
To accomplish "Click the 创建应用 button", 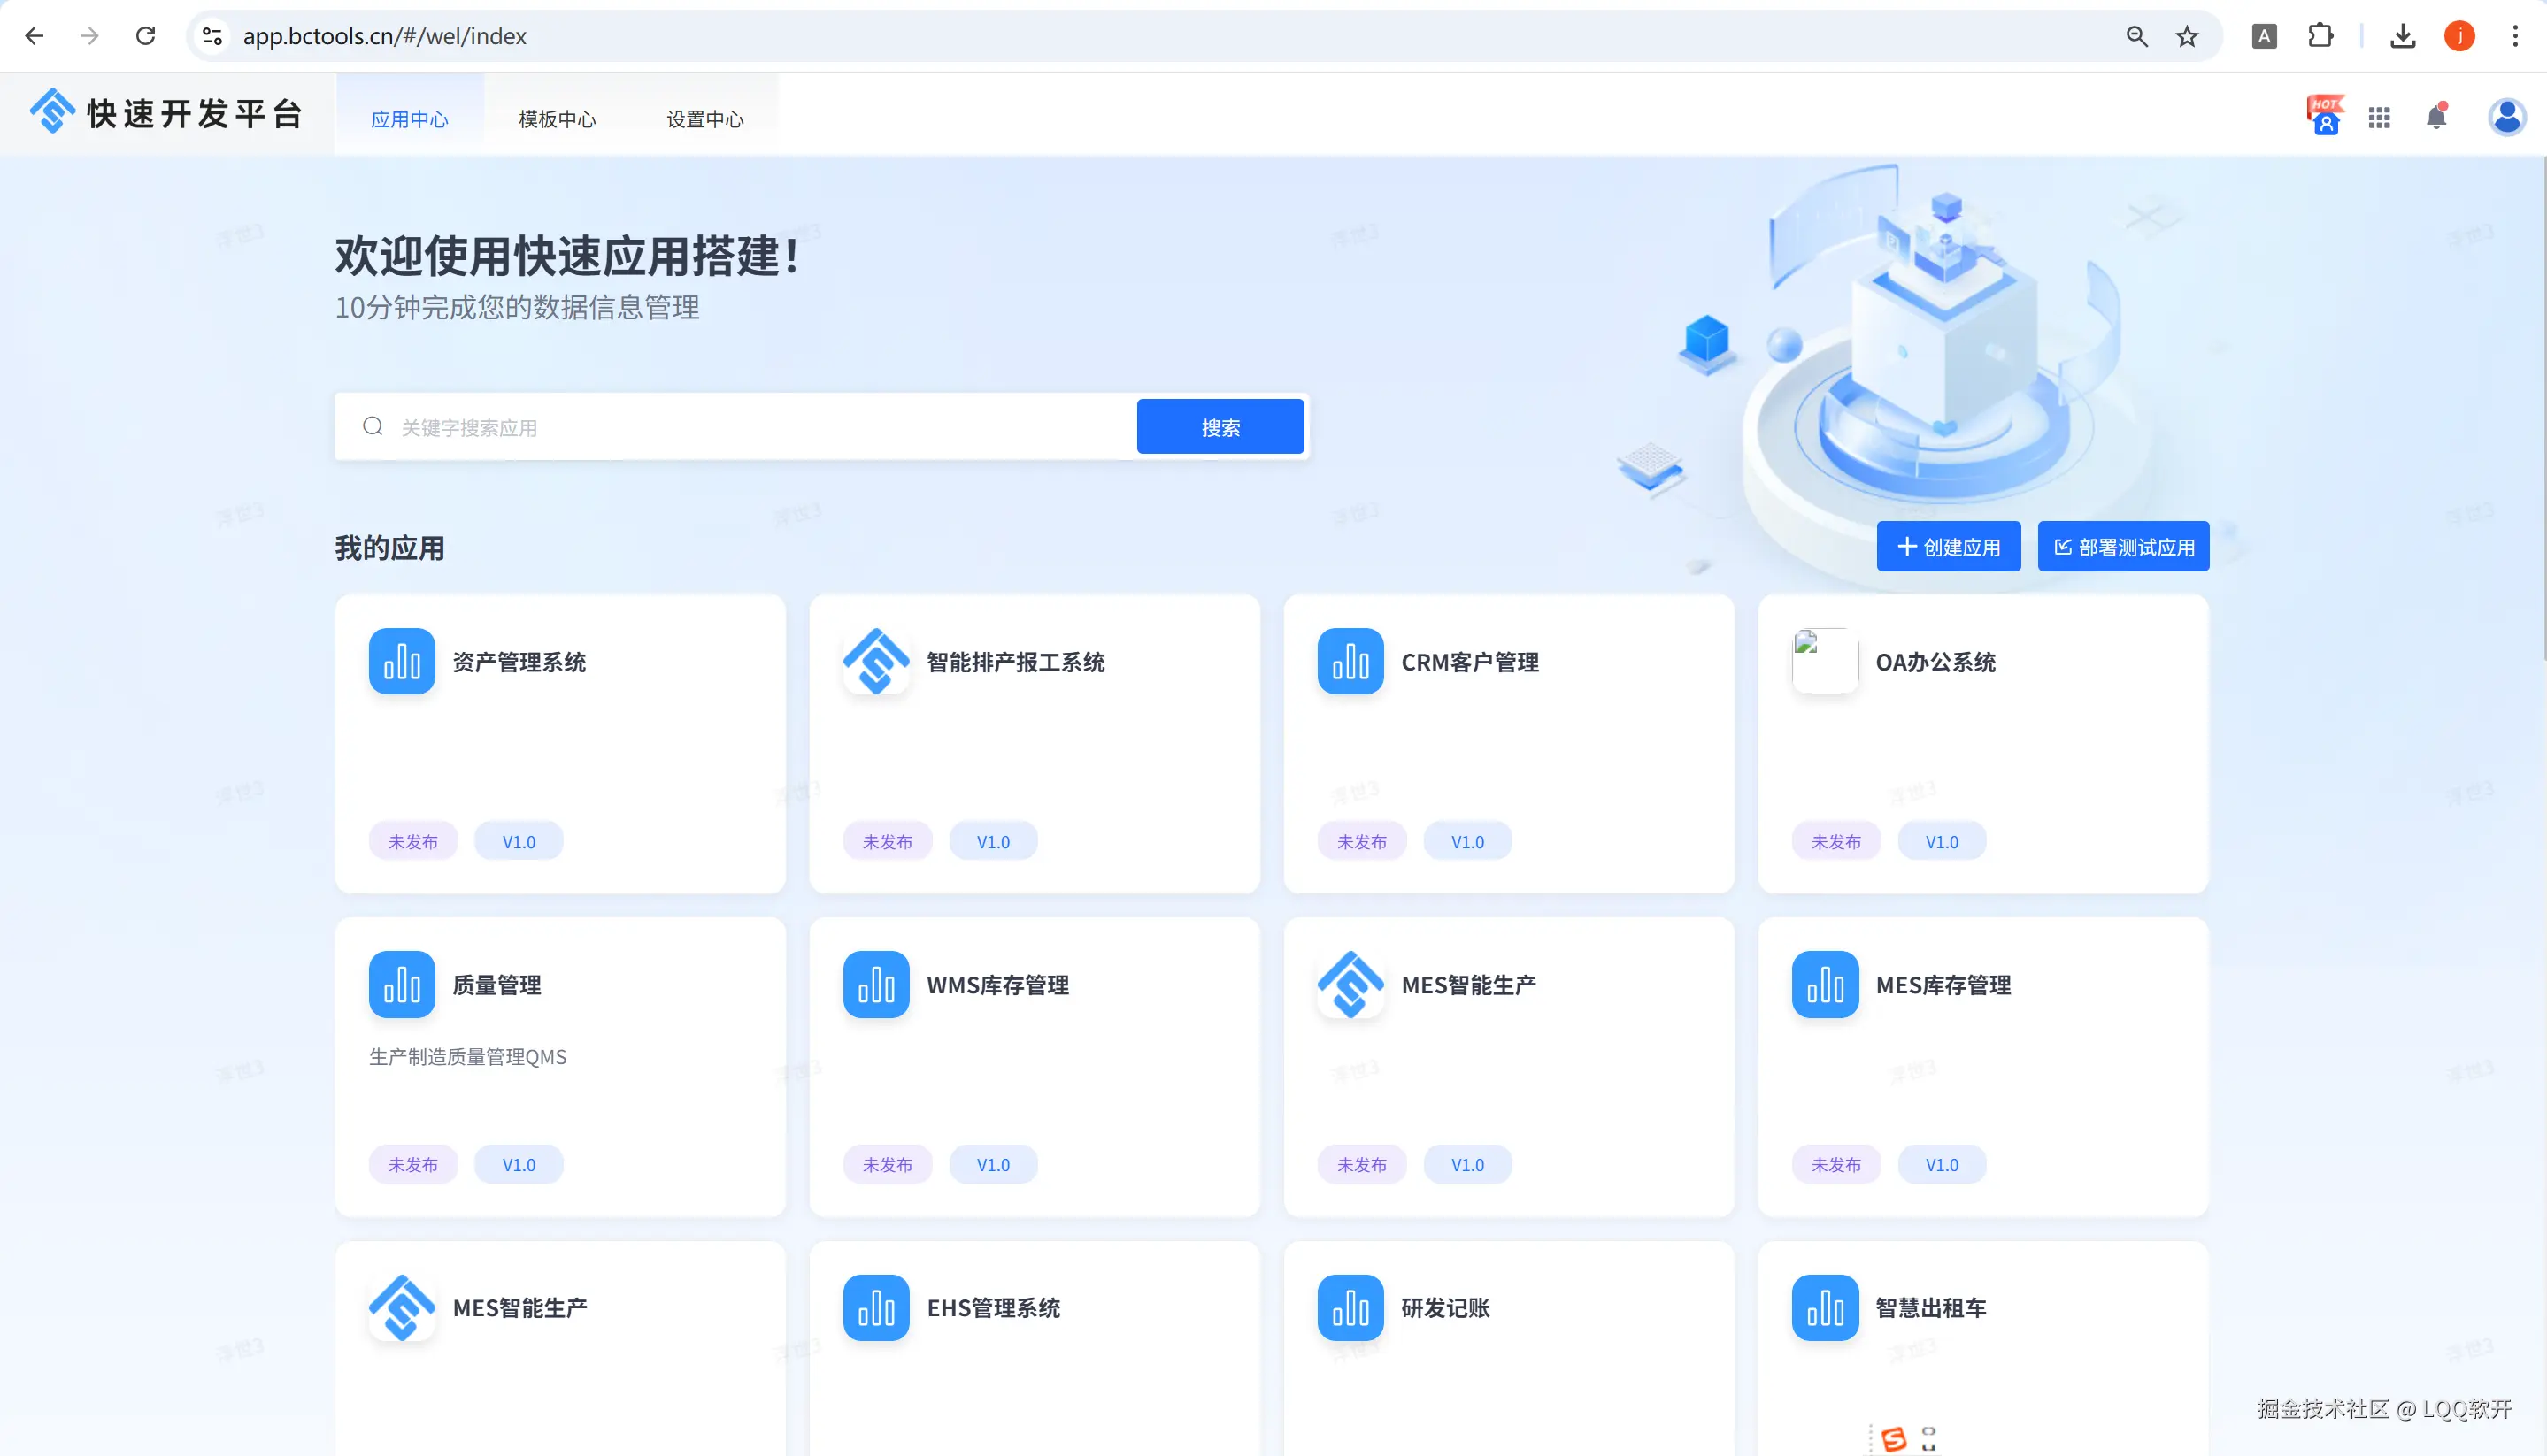I will click(x=1948, y=547).
